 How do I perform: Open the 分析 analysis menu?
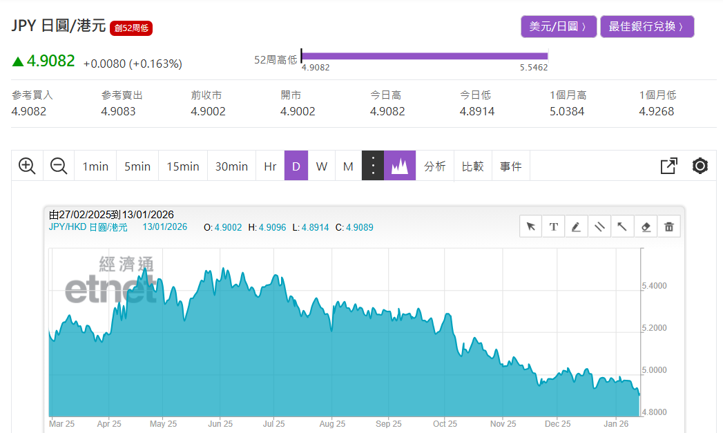point(435,166)
